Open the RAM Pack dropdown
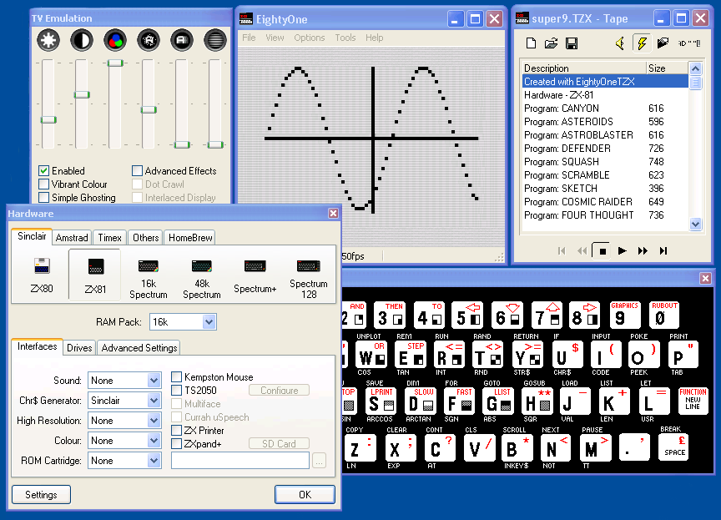This screenshot has height=520, width=721. click(x=209, y=322)
